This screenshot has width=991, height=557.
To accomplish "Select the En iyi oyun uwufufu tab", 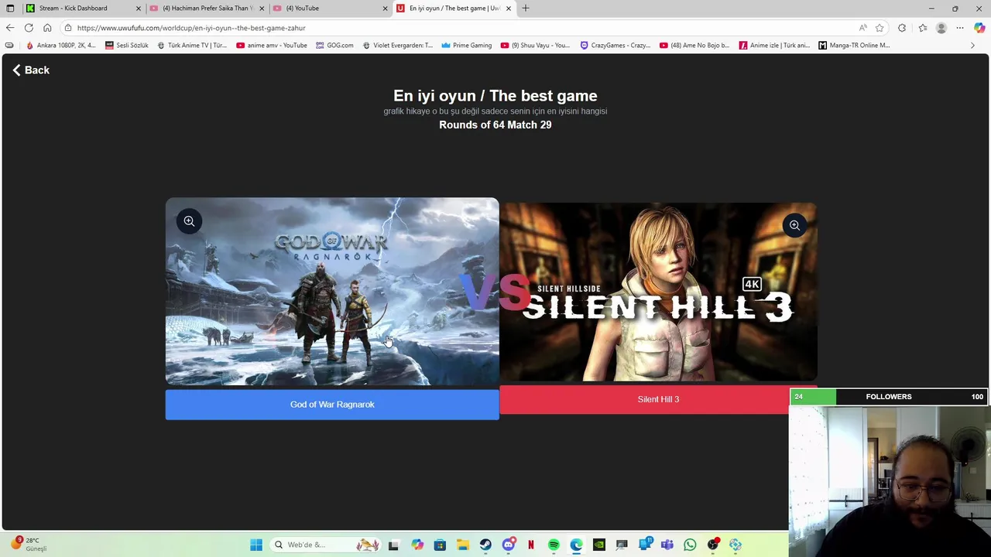I will [454, 9].
